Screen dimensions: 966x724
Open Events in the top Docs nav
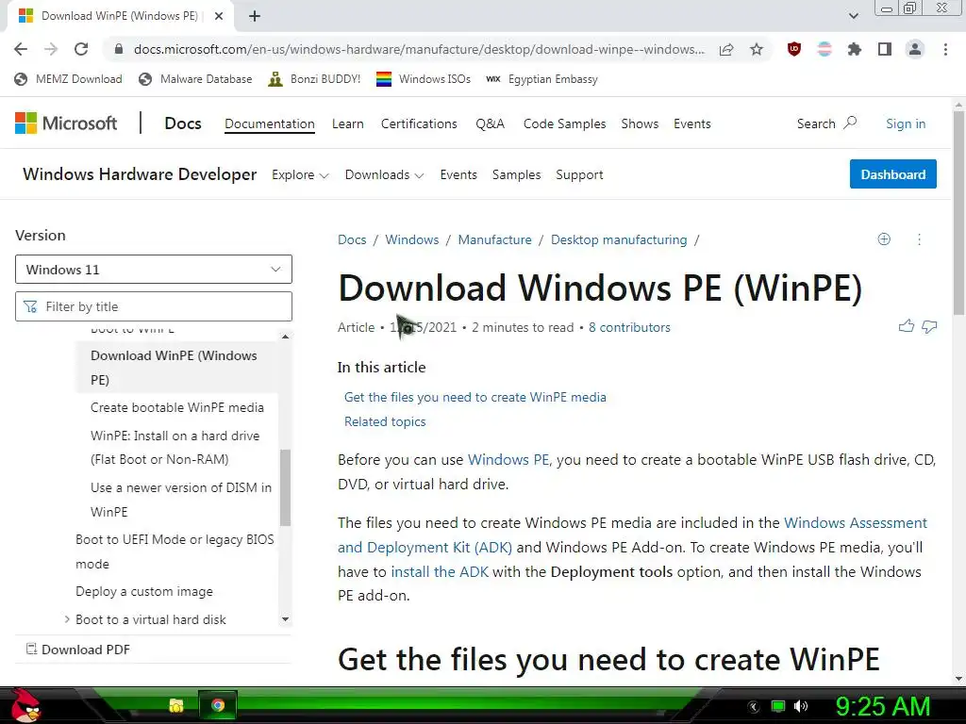[x=691, y=123]
